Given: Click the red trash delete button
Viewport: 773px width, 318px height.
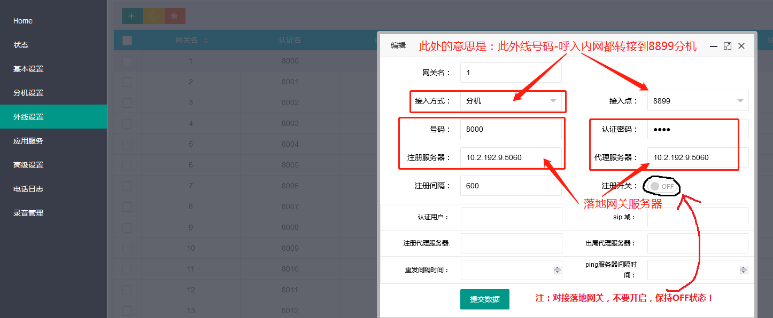Looking at the screenshot, I should click(175, 16).
